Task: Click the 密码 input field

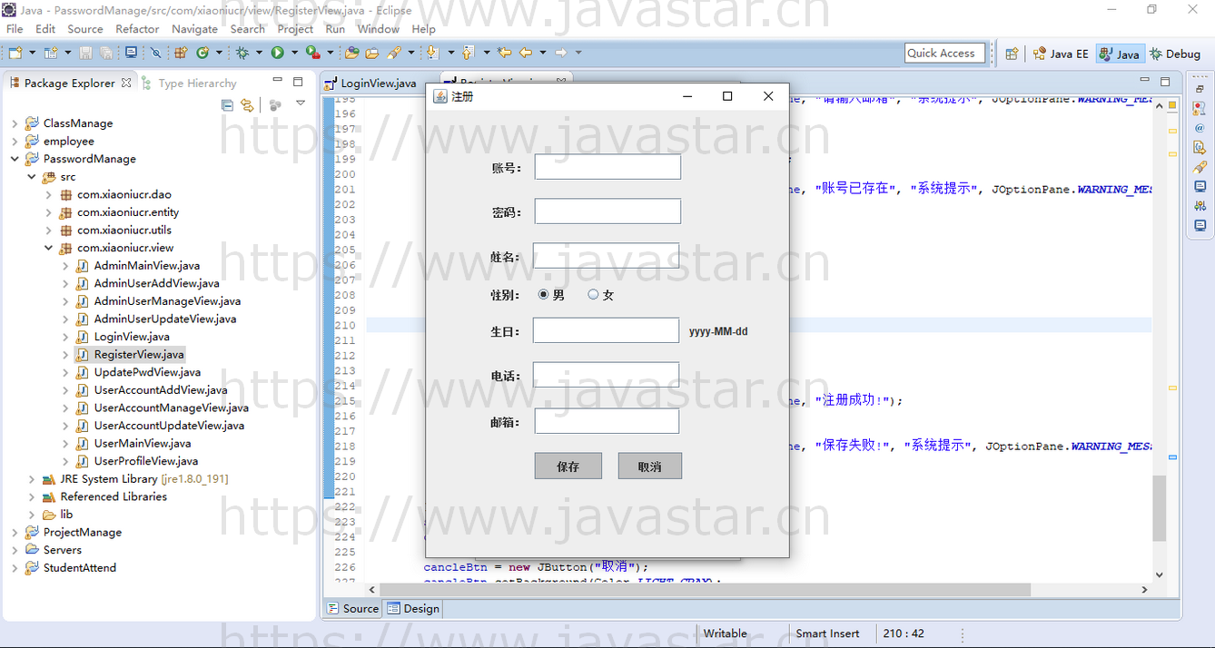Action: (x=607, y=211)
